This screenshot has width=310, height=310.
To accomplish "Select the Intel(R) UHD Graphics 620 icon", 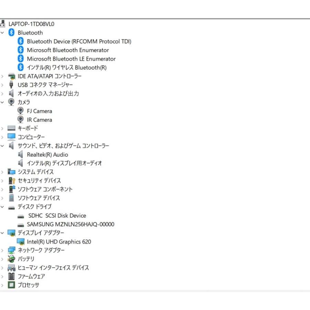I will [x=21, y=241].
